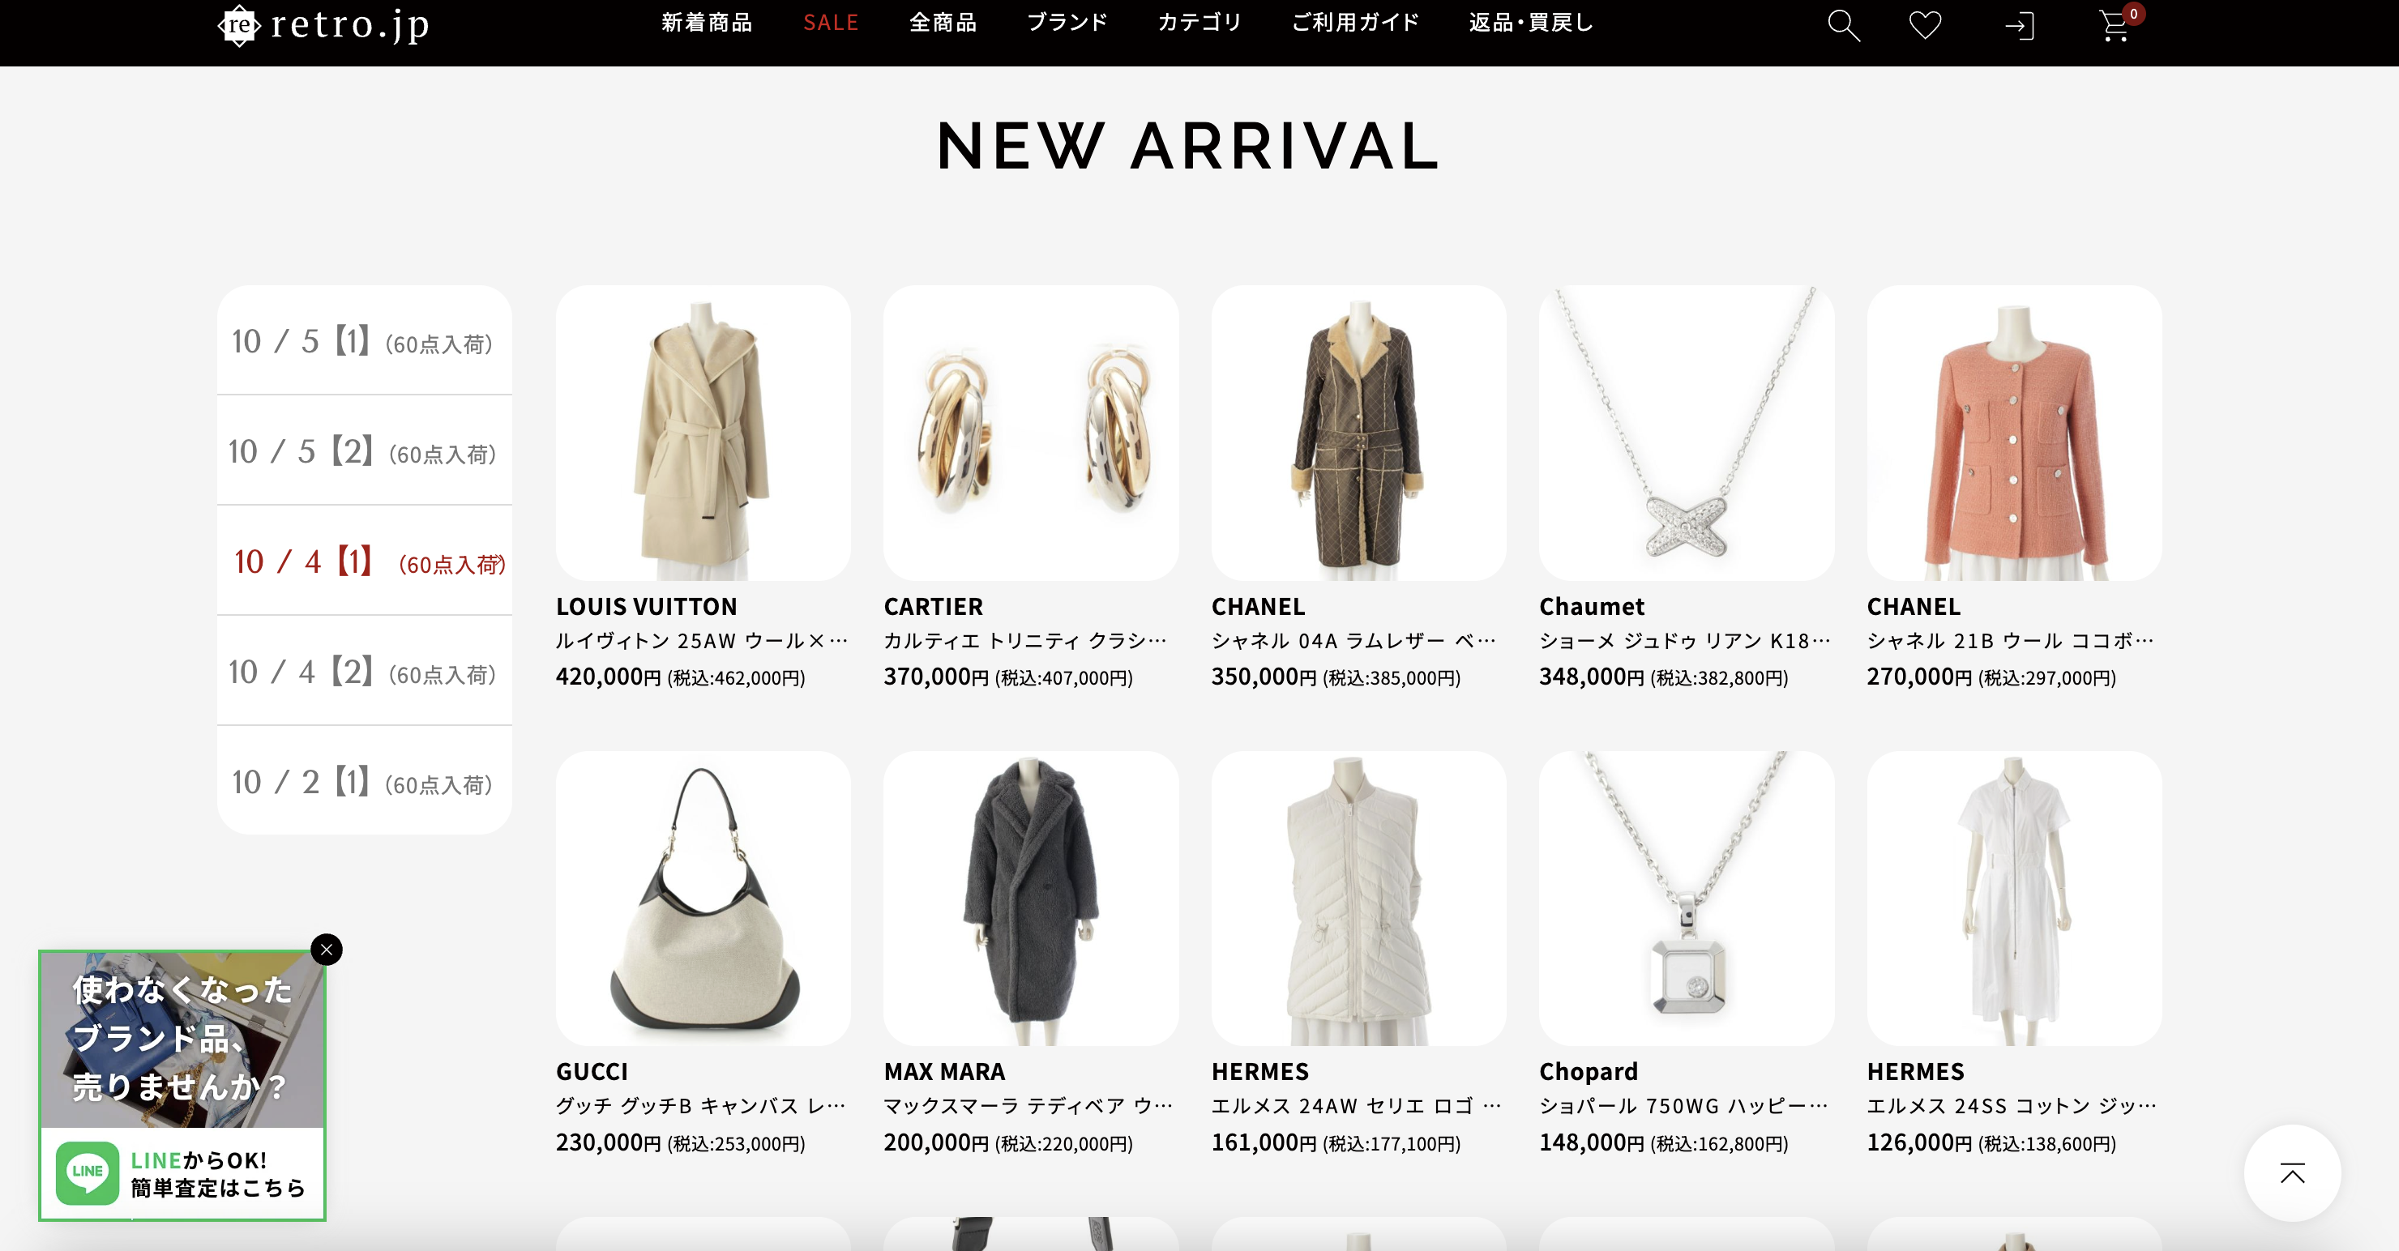Screen dimensions: 2399x1251
Task: Open the 全商品 link
Action: [943, 23]
